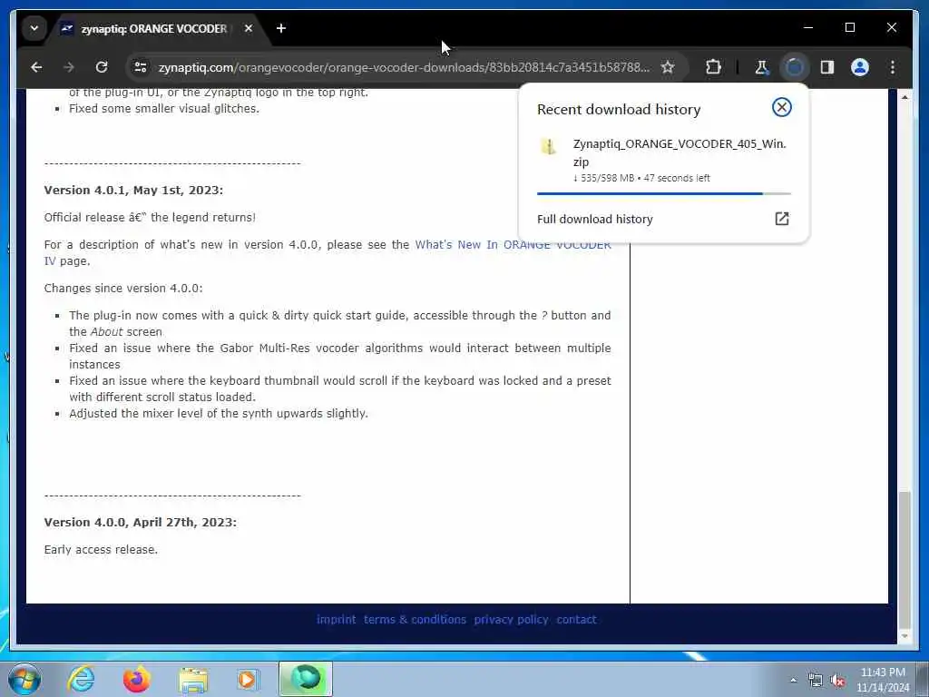
Task: Open the imprint footer link
Action: [x=336, y=619]
